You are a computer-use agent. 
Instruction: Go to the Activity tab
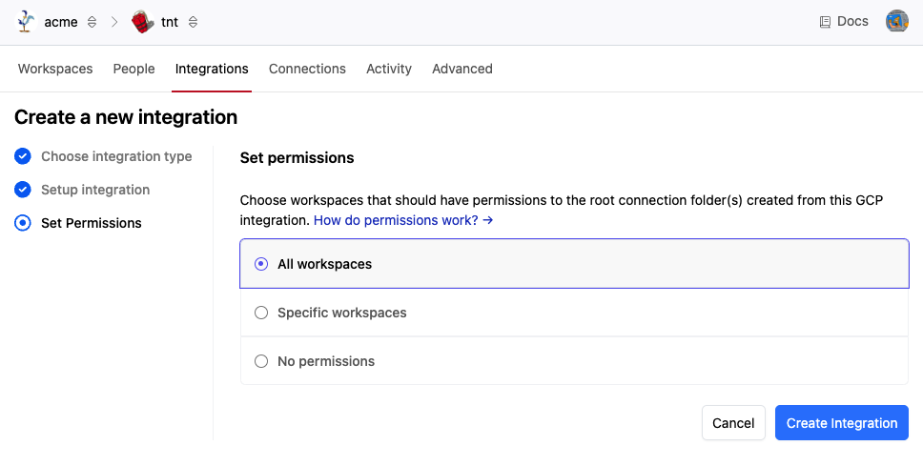point(389,69)
